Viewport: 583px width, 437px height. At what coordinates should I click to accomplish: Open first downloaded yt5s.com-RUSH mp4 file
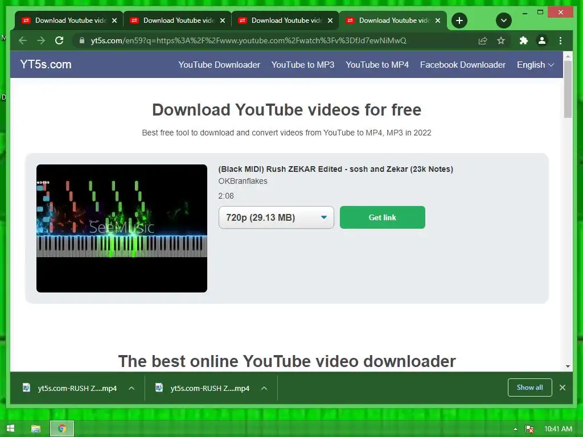coord(70,388)
